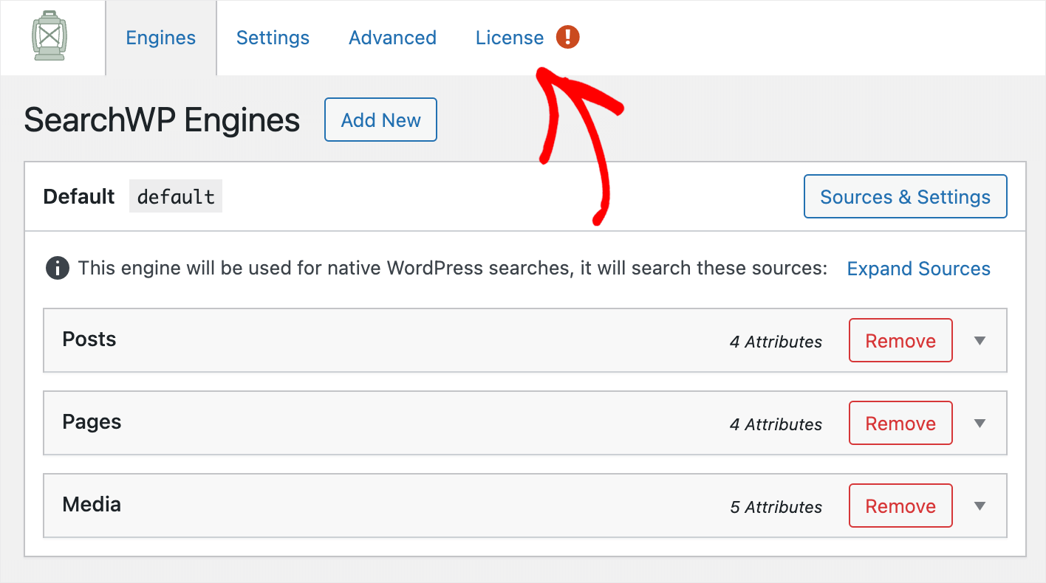
Task: Remove the Posts source
Action: click(900, 341)
